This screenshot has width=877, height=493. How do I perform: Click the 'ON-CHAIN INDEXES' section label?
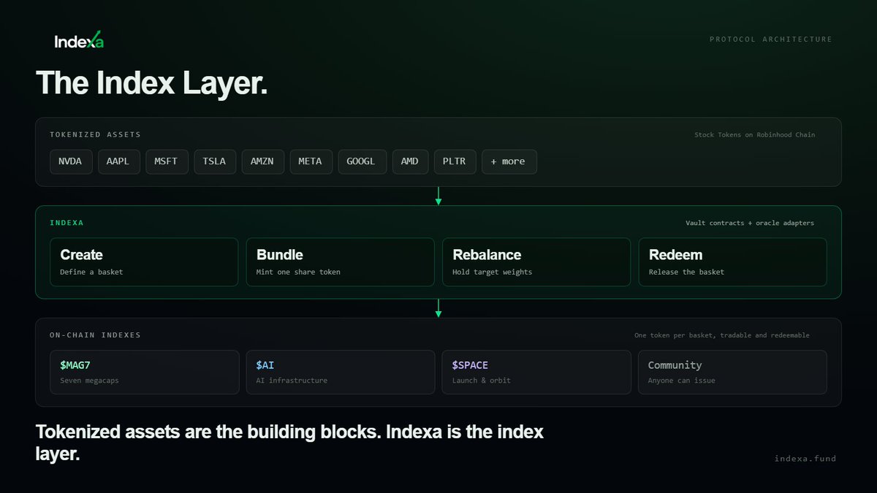(x=96, y=335)
